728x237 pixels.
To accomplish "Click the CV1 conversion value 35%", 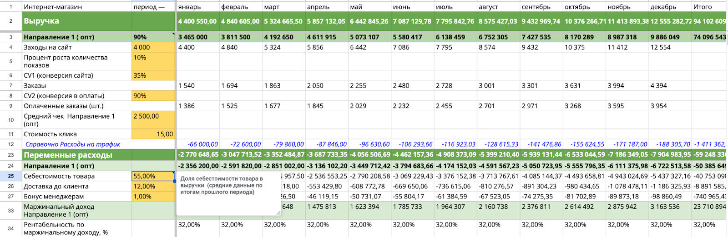I will point(153,75).
